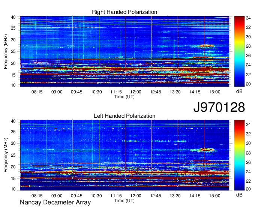Select the "10" MHz tick of the left-handed plot
Image resolution: width=255 pixels, height=207 pixels.
(13, 189)
